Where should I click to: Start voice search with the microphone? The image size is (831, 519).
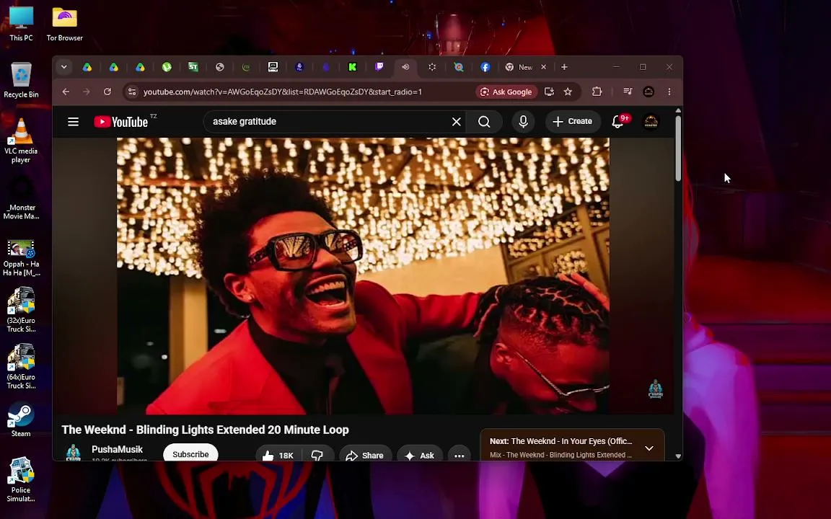click(523, 122)
